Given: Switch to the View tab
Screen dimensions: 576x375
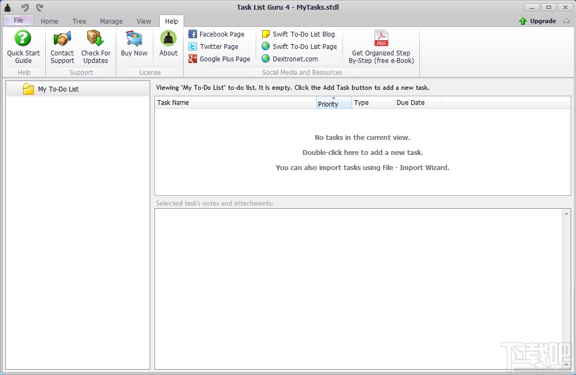Looking at the screenshot, I should click(144, 22).
